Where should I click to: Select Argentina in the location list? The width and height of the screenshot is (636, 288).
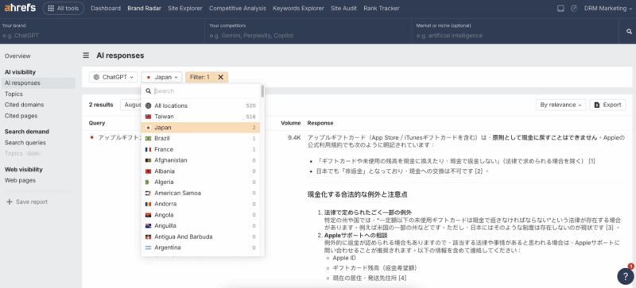[x=200, y=248]
